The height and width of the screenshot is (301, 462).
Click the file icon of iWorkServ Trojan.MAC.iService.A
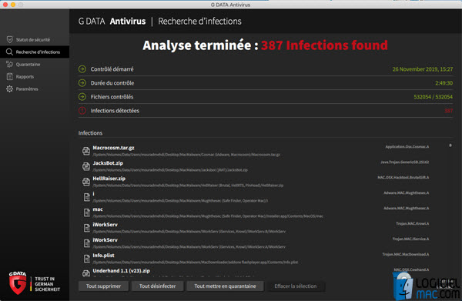86,243
